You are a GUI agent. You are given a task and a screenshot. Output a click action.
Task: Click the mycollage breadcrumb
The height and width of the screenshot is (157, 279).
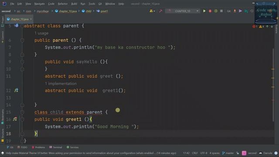[x=43, y=11]
